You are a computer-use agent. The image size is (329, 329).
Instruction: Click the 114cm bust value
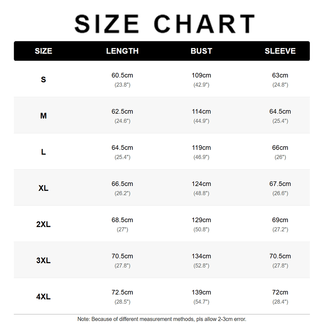201,111
